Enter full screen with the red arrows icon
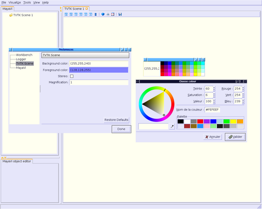262x209 pixels. coord(113,14)
